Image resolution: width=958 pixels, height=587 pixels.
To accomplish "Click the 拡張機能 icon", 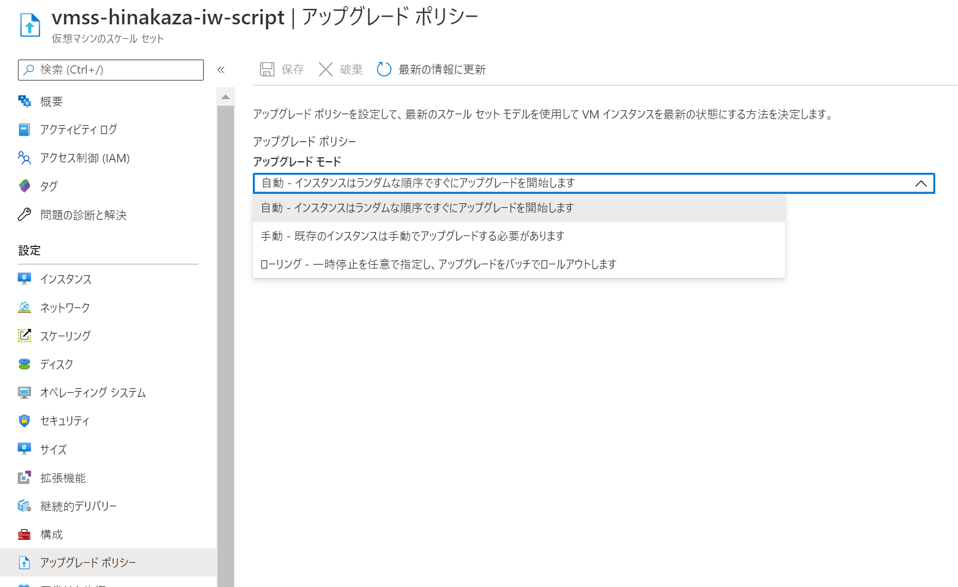I will (24, 477).
